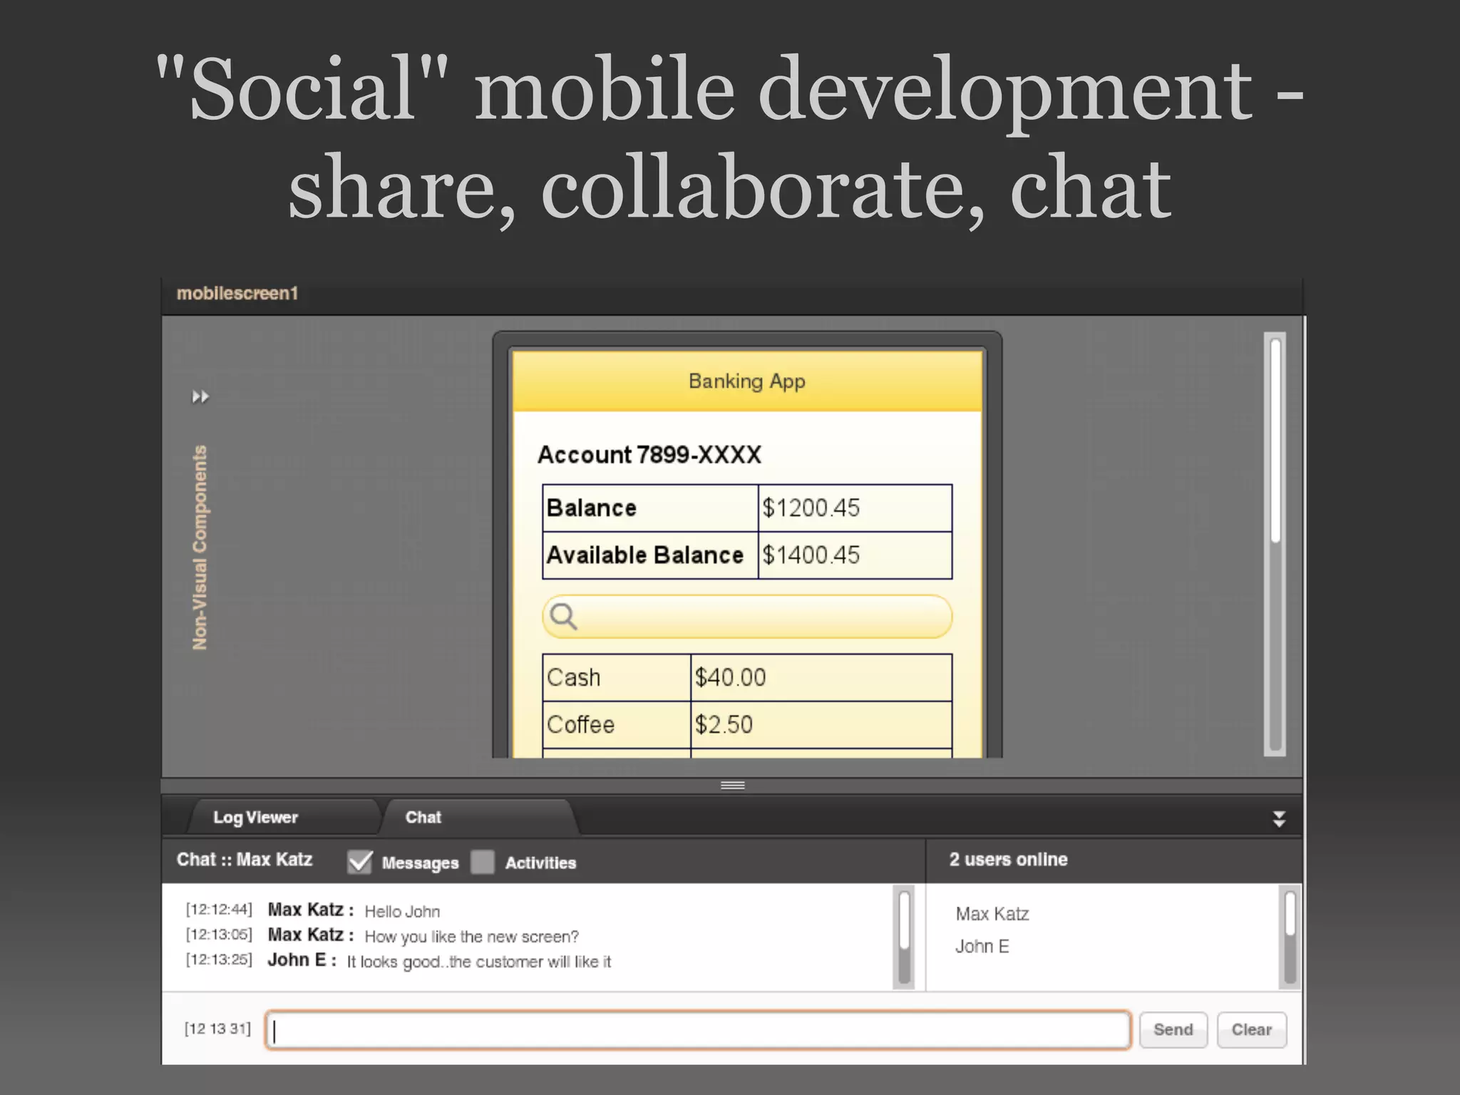Select the Account 7899-XXXX label
This screenshot has width=1460, height=1095.
tap(649, 455)
